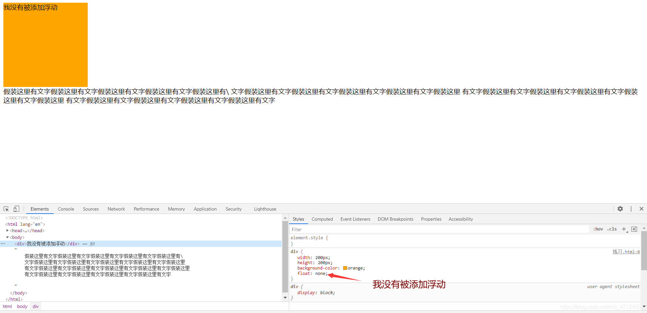
Task: Open the Performance tab
Action: pos(146,209)
